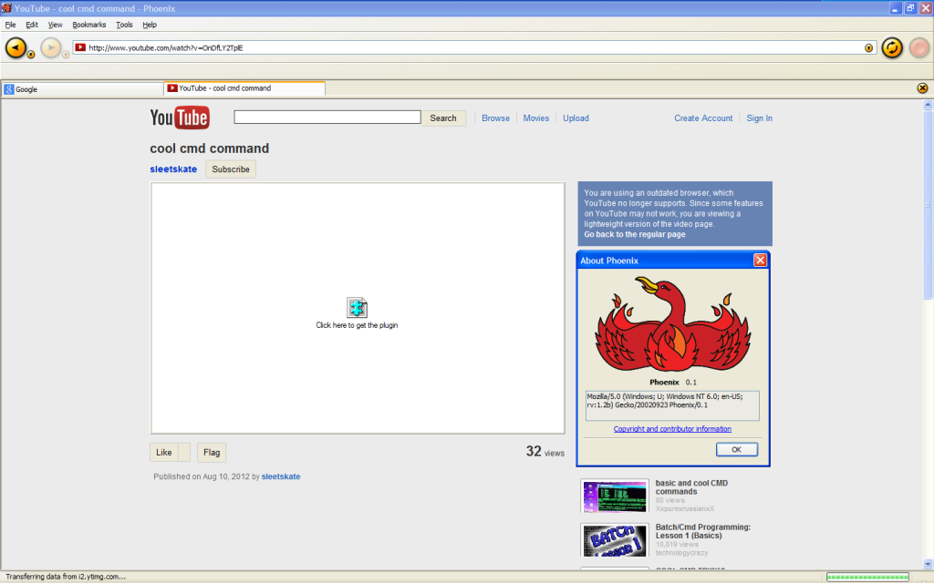
Task: Click the plugin puzzle piece icon
Action: click(x=357, y=307)
